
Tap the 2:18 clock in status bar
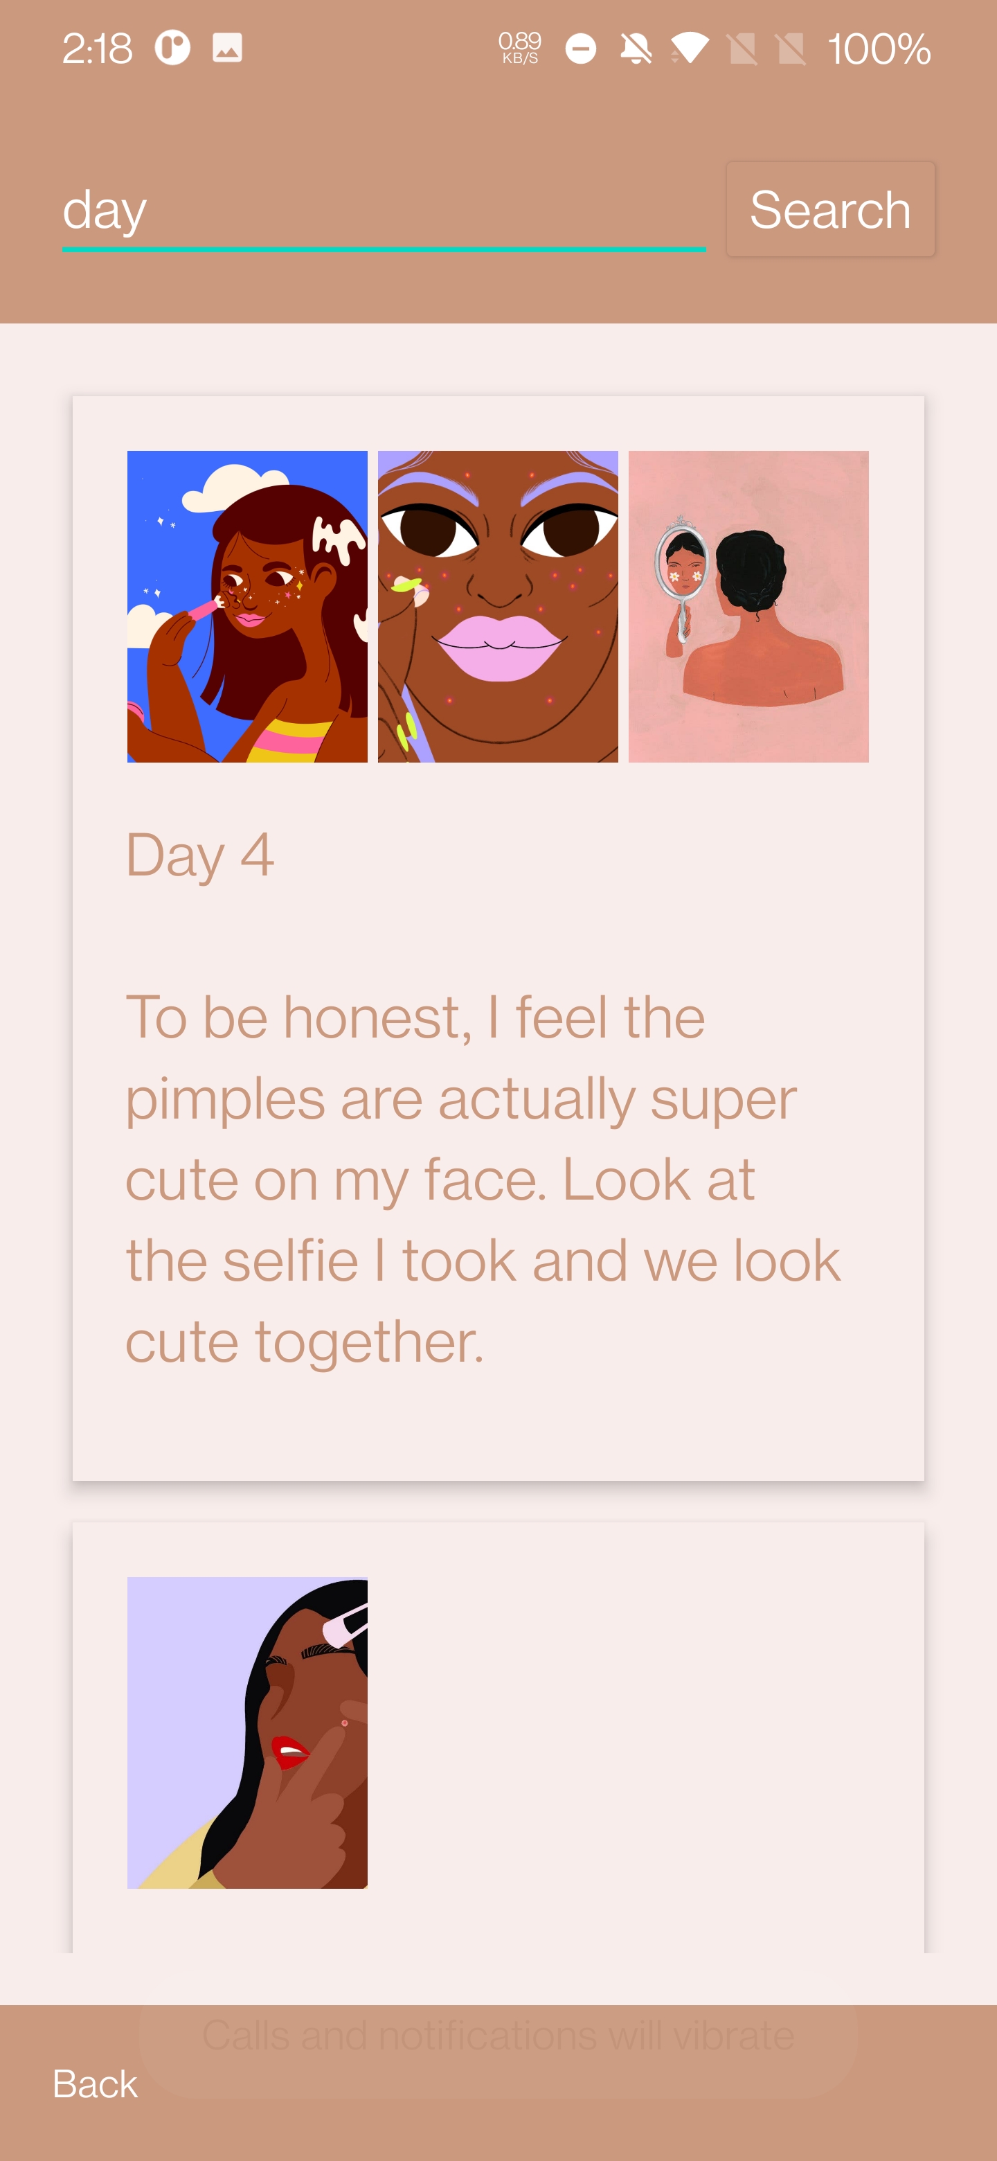tap(97, 48)
